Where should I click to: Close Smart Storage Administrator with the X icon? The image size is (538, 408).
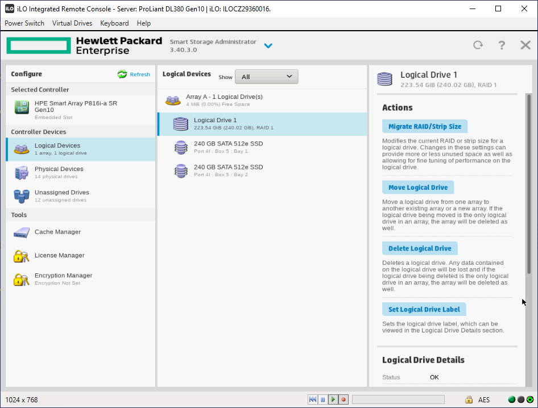(525, 45)
